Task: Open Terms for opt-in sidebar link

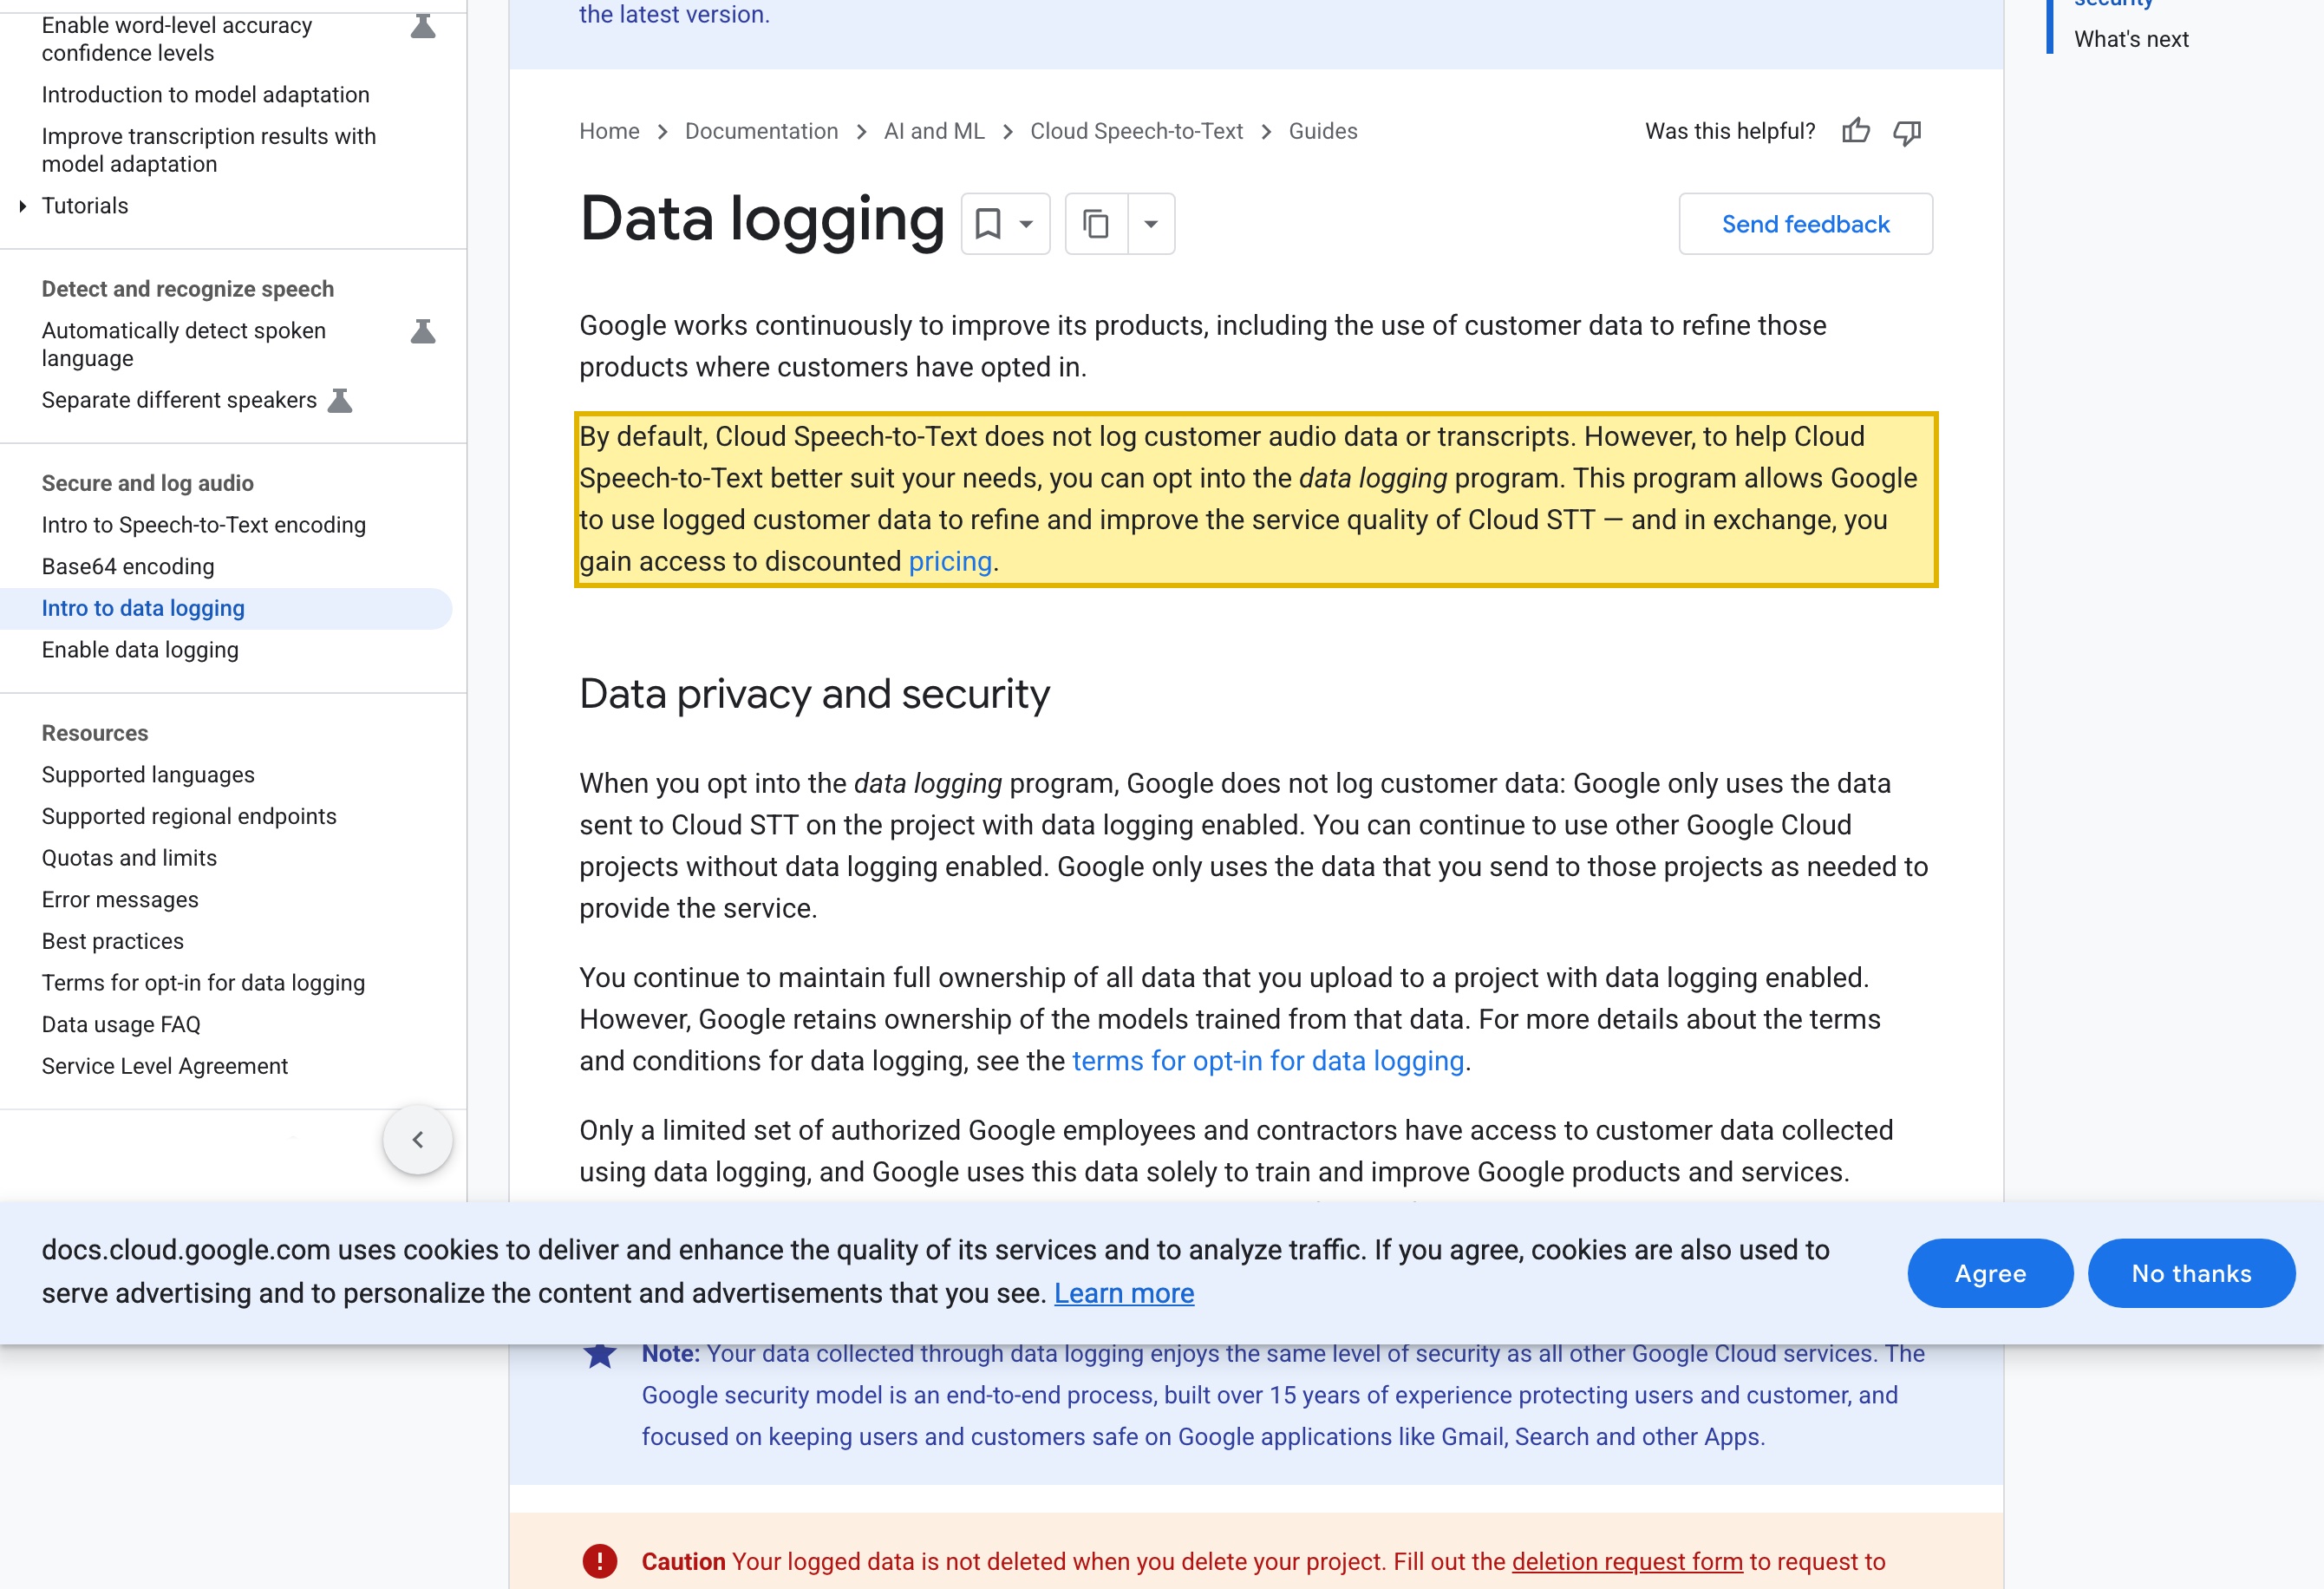Action: click(203, 983)
